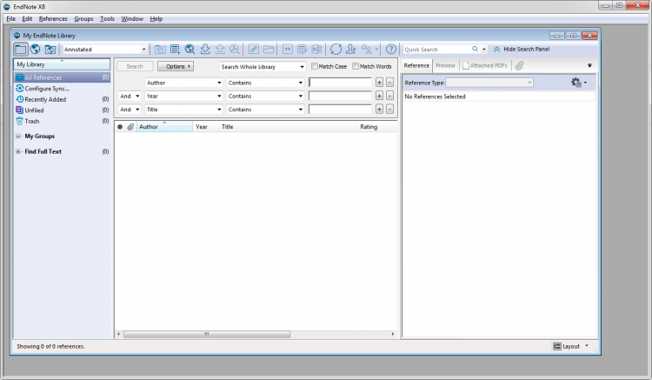Collapse the My Groups tree node
The height and width of the screenshot is (380, 652).
coord(18,136)
